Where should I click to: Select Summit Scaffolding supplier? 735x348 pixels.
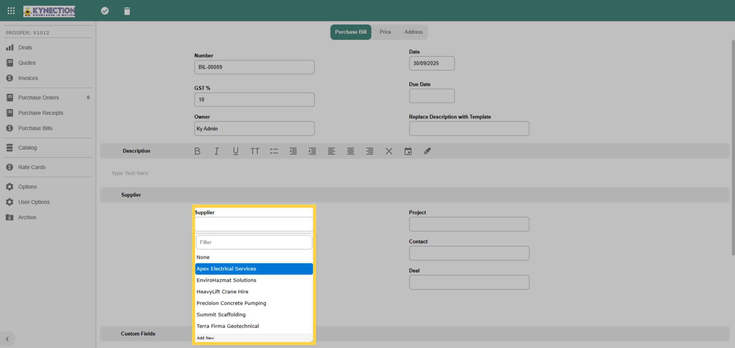[x=254, y=315]
